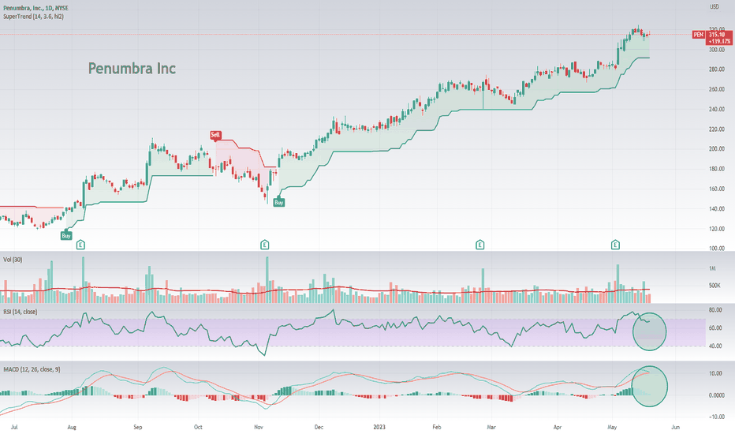Viewport: 735px width, 434px height.
Task: Click the 2023 label on the time axis
Action: pyautogui.click(x=379, y=427)
